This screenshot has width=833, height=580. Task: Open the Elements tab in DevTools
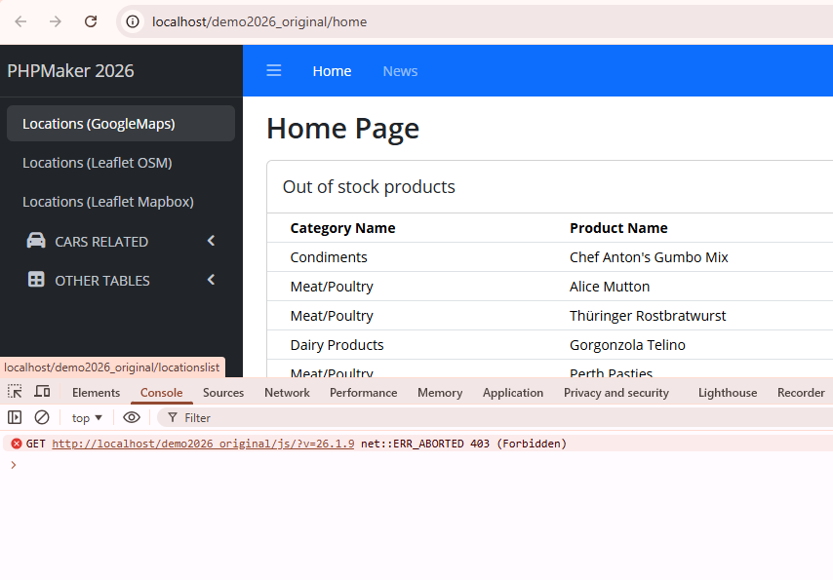pyautogui.click(x=96, y=393)
